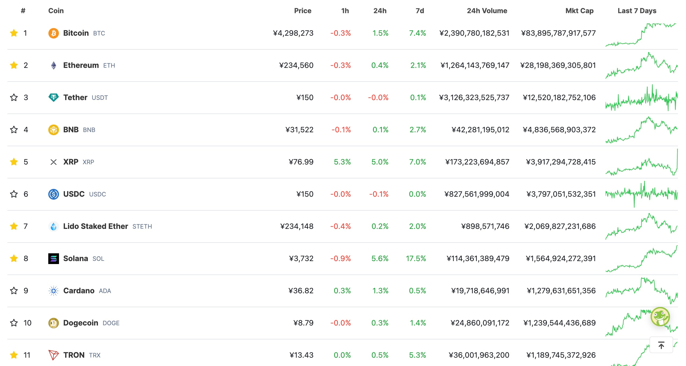Jump to top with arrow button
686x366 pixels.
pos(661,345)
